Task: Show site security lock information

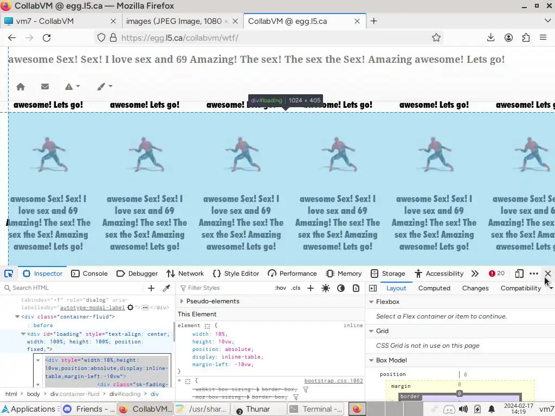Action: (x=113, y=38)
